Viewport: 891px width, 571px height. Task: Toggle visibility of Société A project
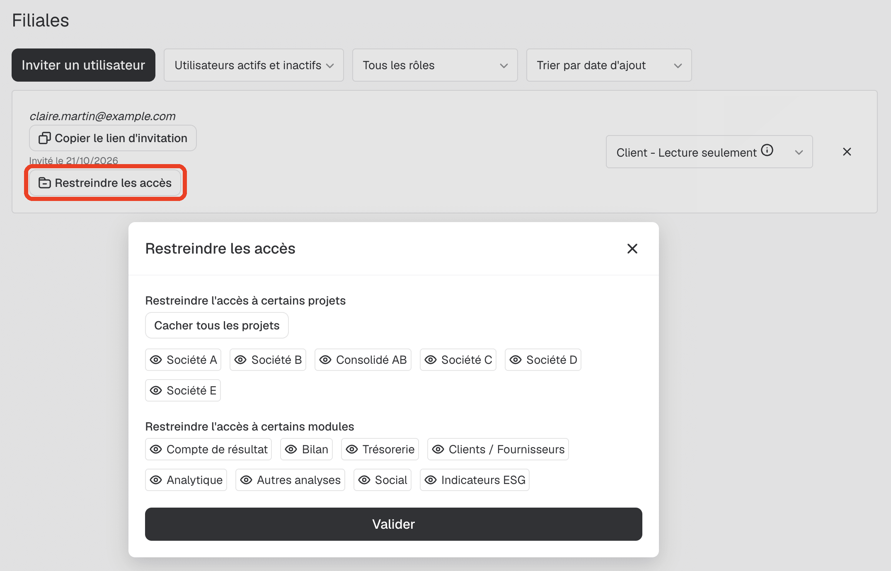tap(183, 360)
